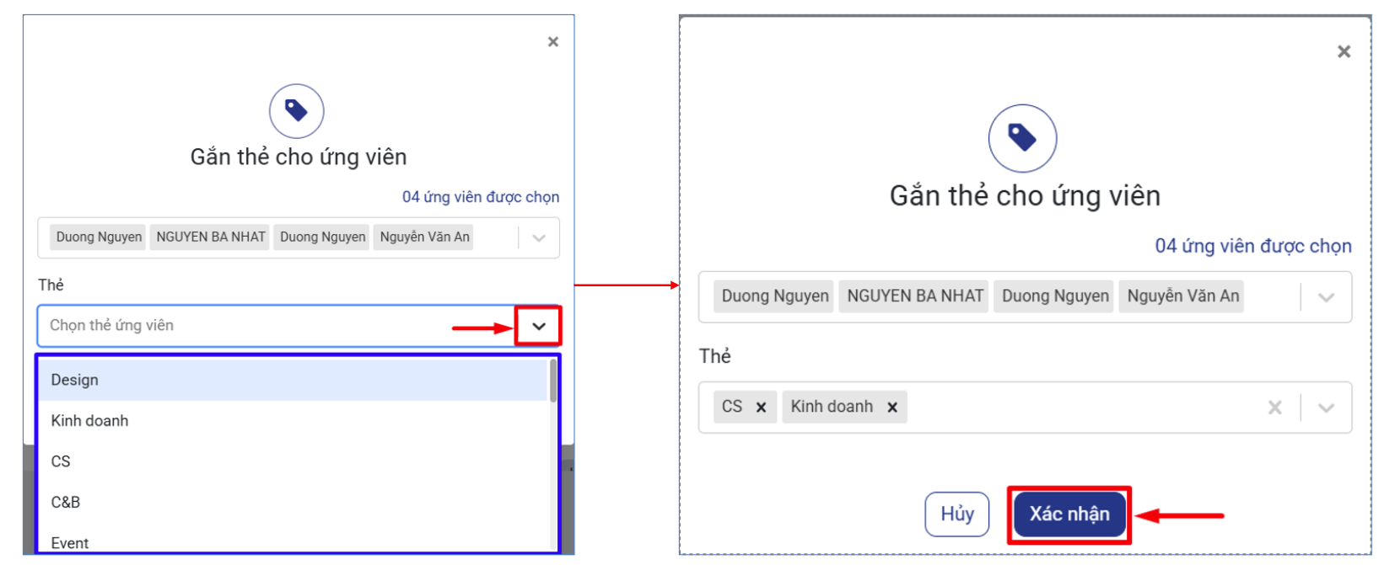The width and height of the screenshot is (1384, 565).
Task: Click the Chọn thẻ ứng viên input field
Action: click(x=253, y=326)
